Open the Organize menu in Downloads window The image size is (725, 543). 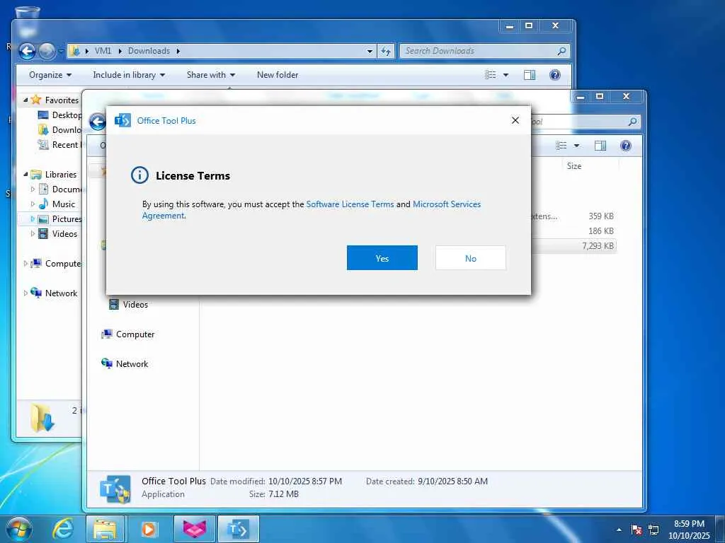50,75
